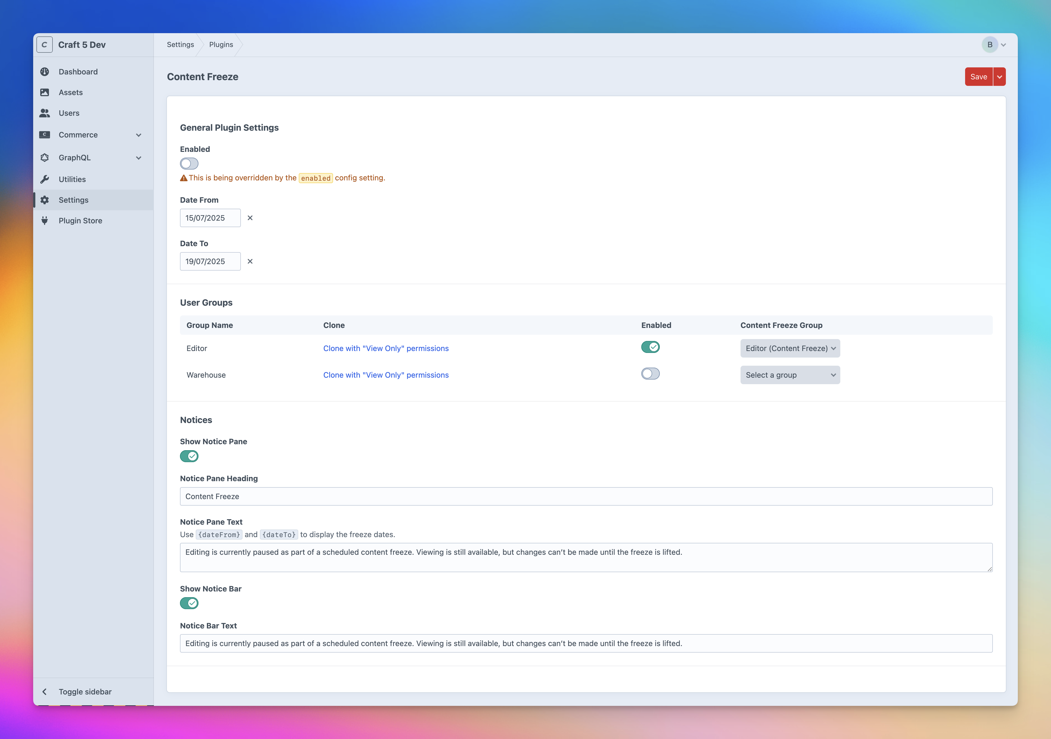This screenshot has height=739, width=1051.
Task: Disable Show Notice Pane toggle
Action: [x=189, y=456]
